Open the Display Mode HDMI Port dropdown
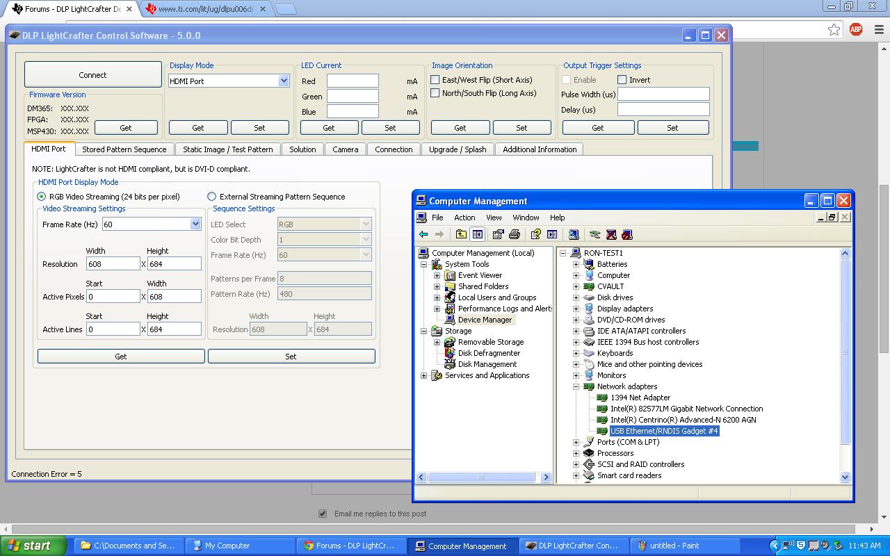 coord(284,81)
